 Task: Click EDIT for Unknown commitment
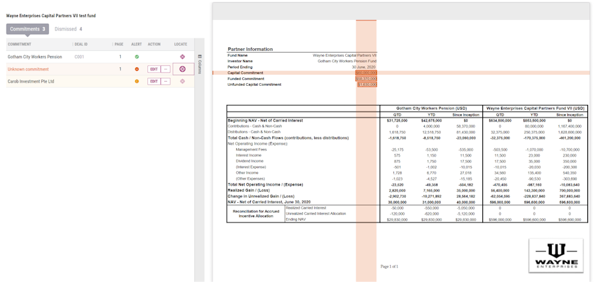click(x=154, y=69)
